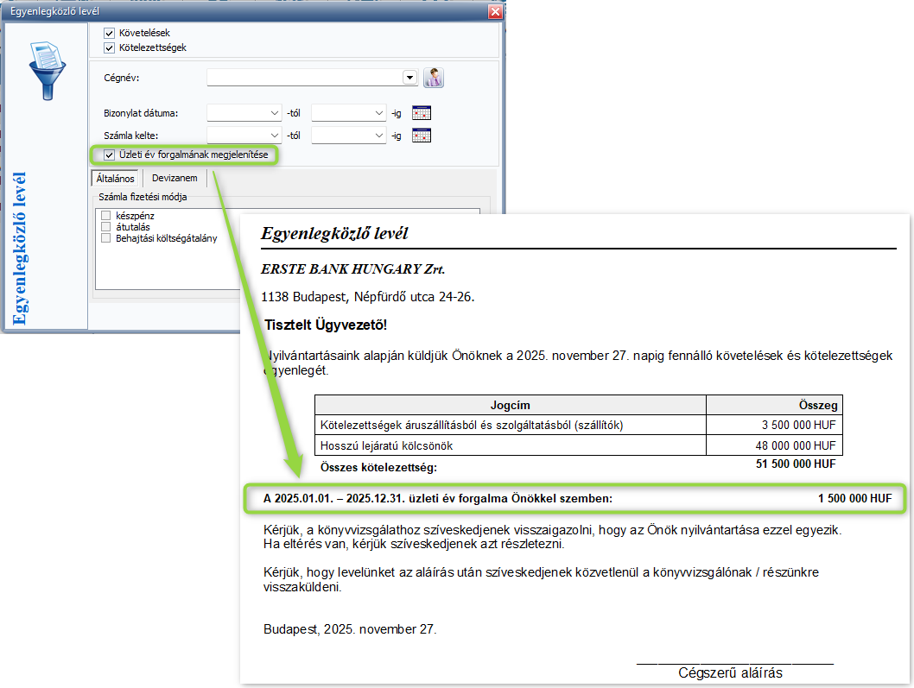Check the készpénz payment method
This screenshot has height=688, width=914.
click(x=106, y=216)
